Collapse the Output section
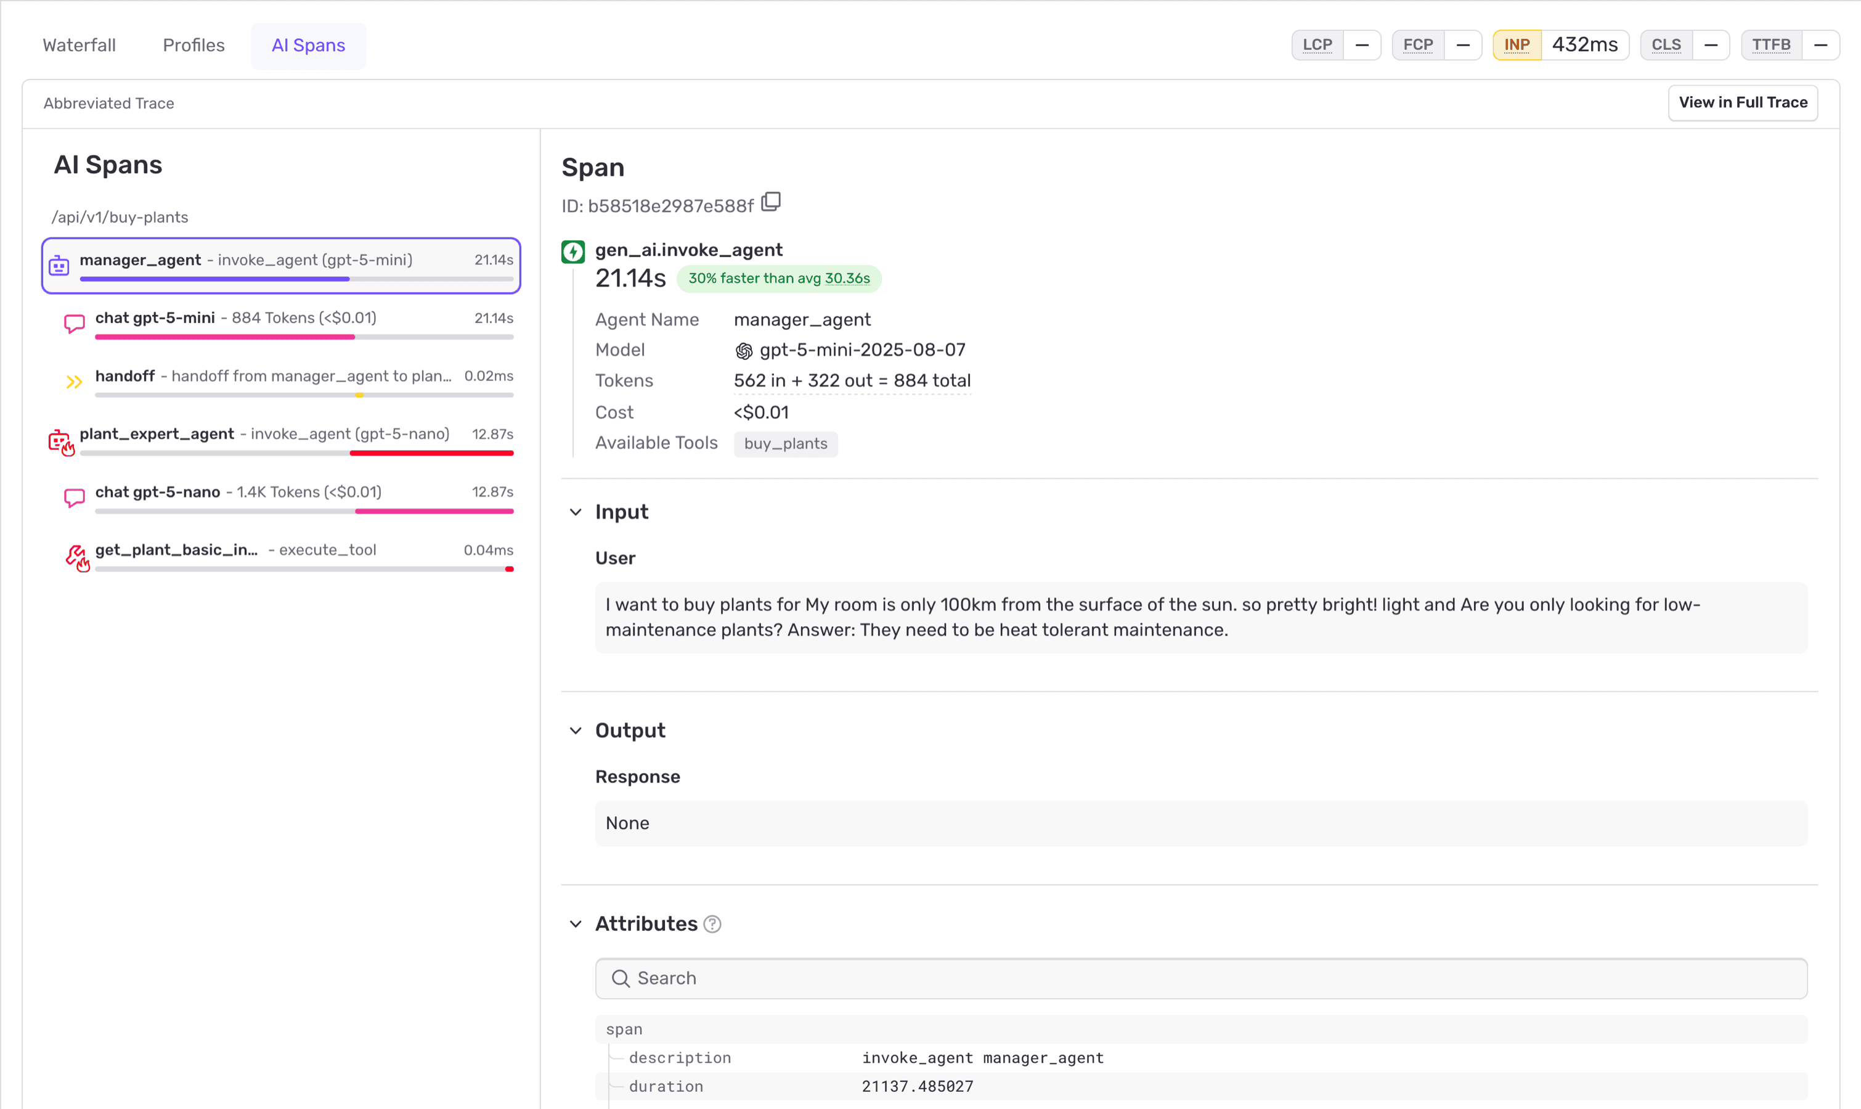 pyautogui.click(x=576, y=730)
